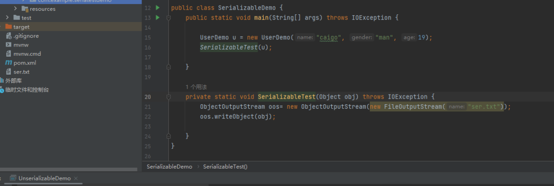Open the mvnw.cmd file
Viewport: 554px width, 186px height.
(x=27, y=54)
